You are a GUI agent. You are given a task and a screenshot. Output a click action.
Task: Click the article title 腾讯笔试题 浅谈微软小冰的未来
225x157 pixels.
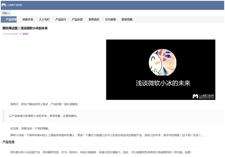click(x=25, y=28)
